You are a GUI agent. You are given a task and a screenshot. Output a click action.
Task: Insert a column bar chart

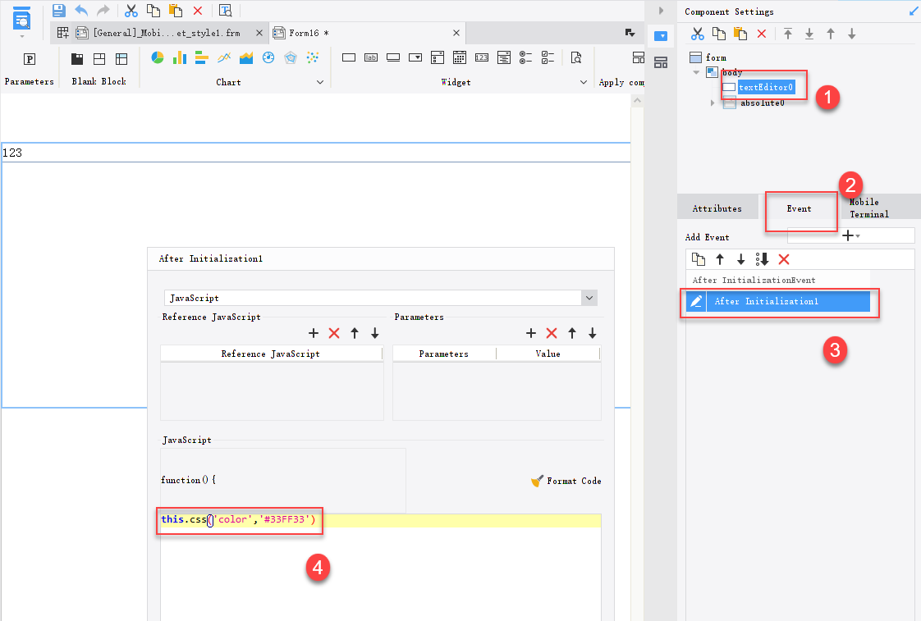point(179,57)
